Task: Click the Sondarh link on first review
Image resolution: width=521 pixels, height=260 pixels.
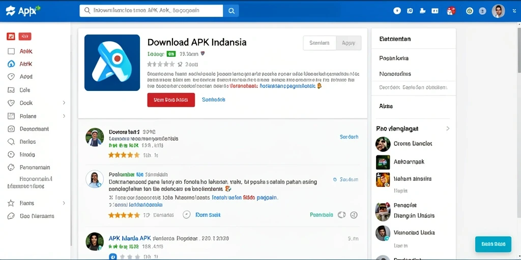Action: point(349,137)
